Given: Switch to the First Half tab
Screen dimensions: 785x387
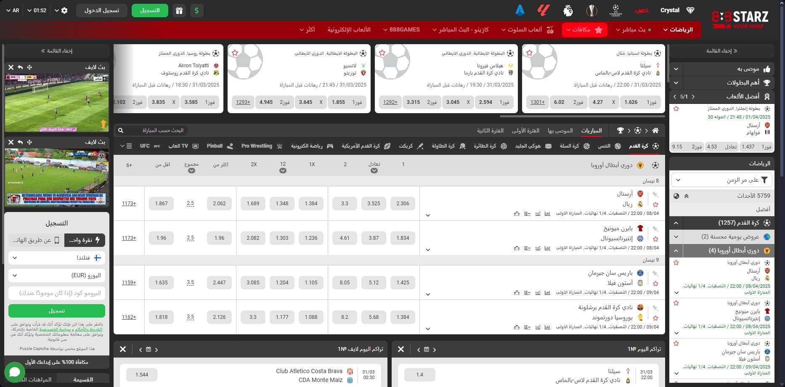Looking at the screenshot, I should tap(525, 130).
